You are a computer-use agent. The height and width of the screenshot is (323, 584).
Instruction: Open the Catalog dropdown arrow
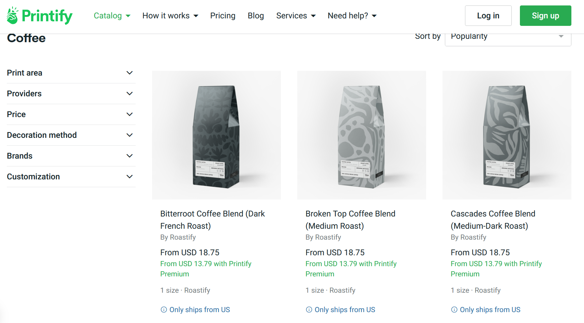pyautogui.click(x=128, y=16)
